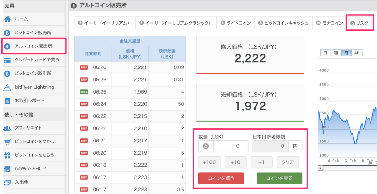Click the green コインを売る button
Viewport: 377px width, 194px height.
point(279,179)
